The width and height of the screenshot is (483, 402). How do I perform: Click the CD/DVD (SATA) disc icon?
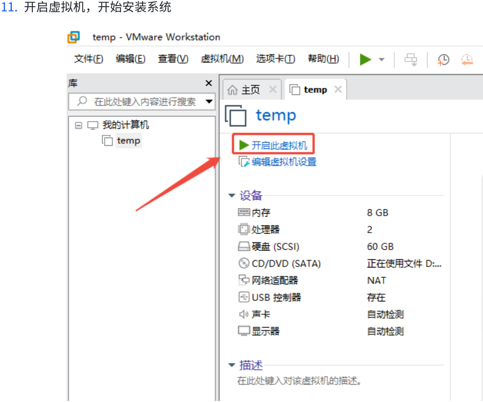tap(244, 263)
